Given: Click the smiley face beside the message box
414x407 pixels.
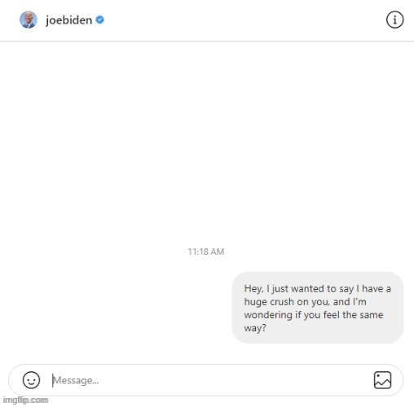Looking at the screenshot, I should click(x=31, y=380).
